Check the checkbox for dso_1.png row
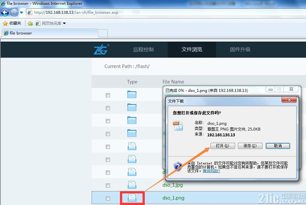This screenshot has width=306, height=205. click(x=108, y=198)
